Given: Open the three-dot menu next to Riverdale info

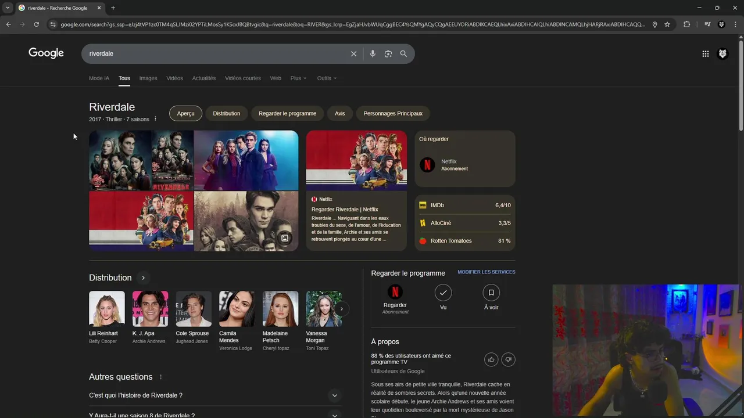Looking at the screenshot, I should (x=155, y=119).
